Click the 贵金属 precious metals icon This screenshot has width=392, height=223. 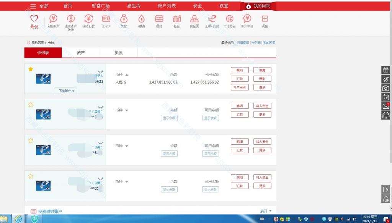[x=194, y=19]
